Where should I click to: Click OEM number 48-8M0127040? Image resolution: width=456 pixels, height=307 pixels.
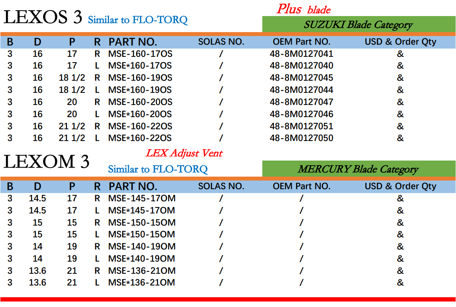point(302,66)
